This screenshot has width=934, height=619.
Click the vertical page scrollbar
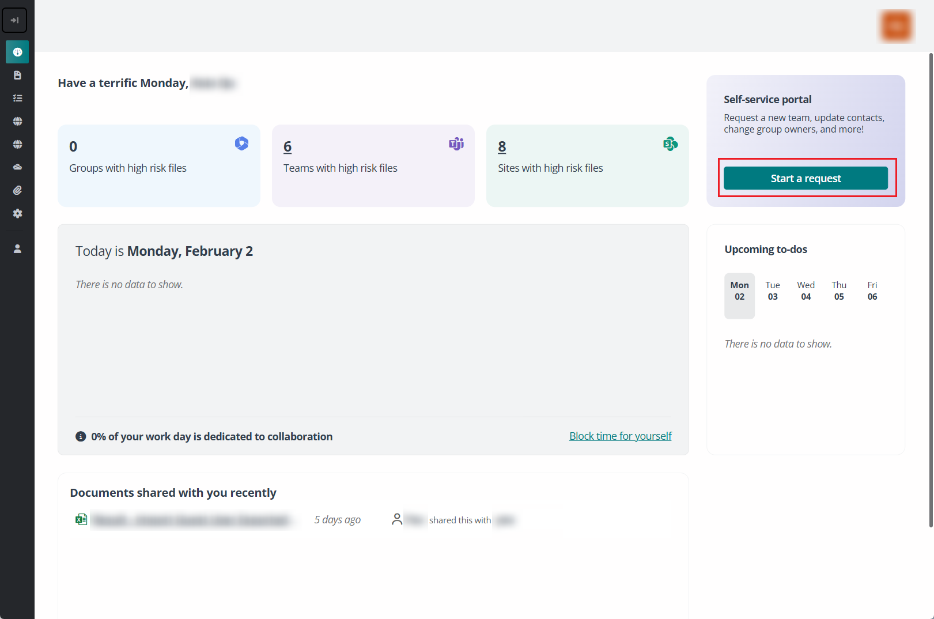931,288
